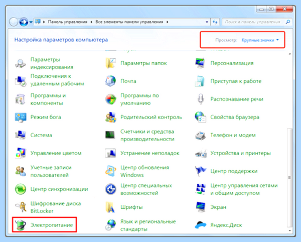This screenshot has width=301, height=242.
Task: Open the Шифрование диска BitLocker icon
Action: click(21, 207)
